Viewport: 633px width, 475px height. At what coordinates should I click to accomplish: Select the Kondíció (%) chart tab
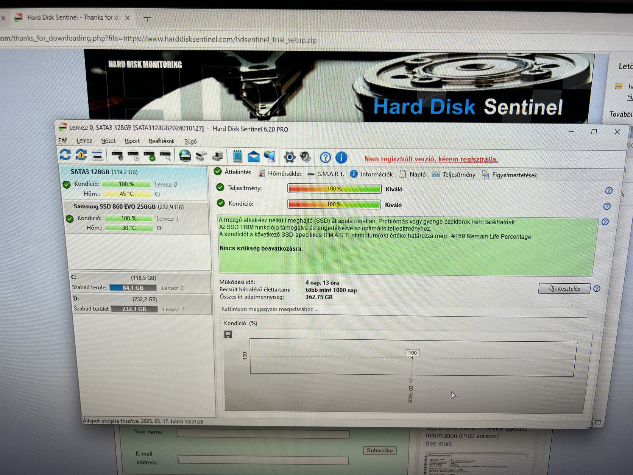point(240,323)
